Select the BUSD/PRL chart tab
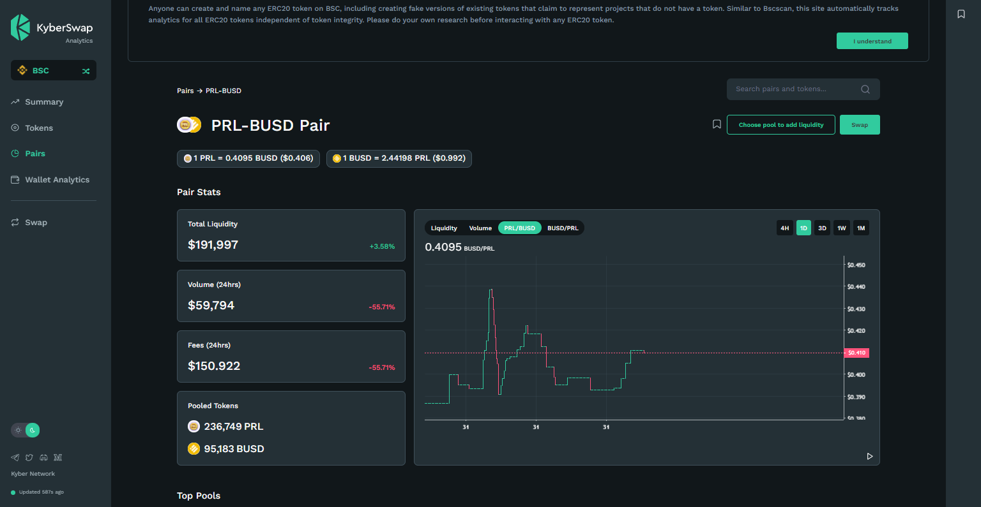 [x=563, y=228]
